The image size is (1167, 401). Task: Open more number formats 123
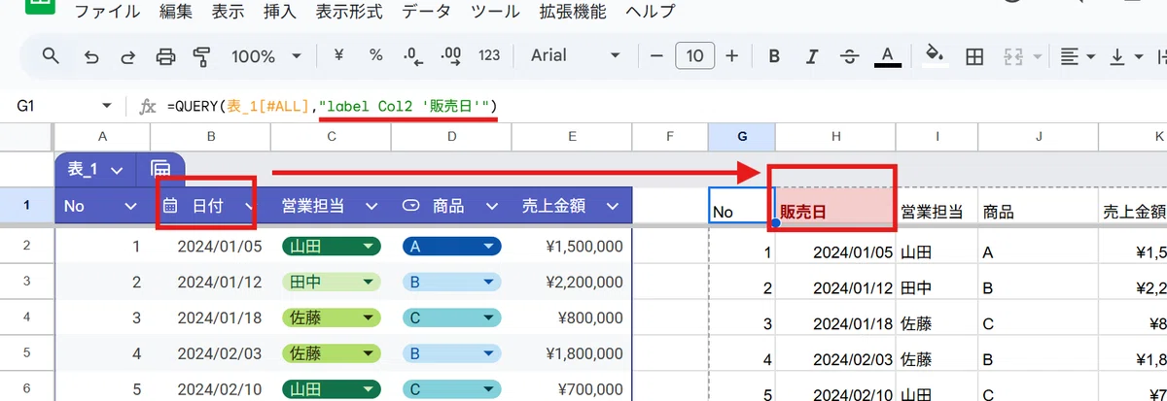tap(490, 56)
